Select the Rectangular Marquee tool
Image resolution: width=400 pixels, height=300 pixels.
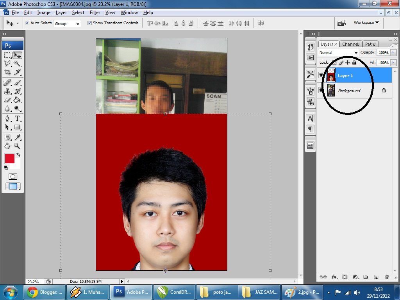point(7,55)
